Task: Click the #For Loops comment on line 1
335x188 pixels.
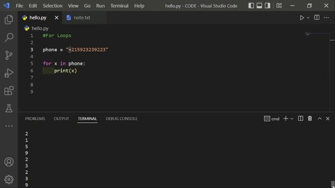Action: click(57, 36)
